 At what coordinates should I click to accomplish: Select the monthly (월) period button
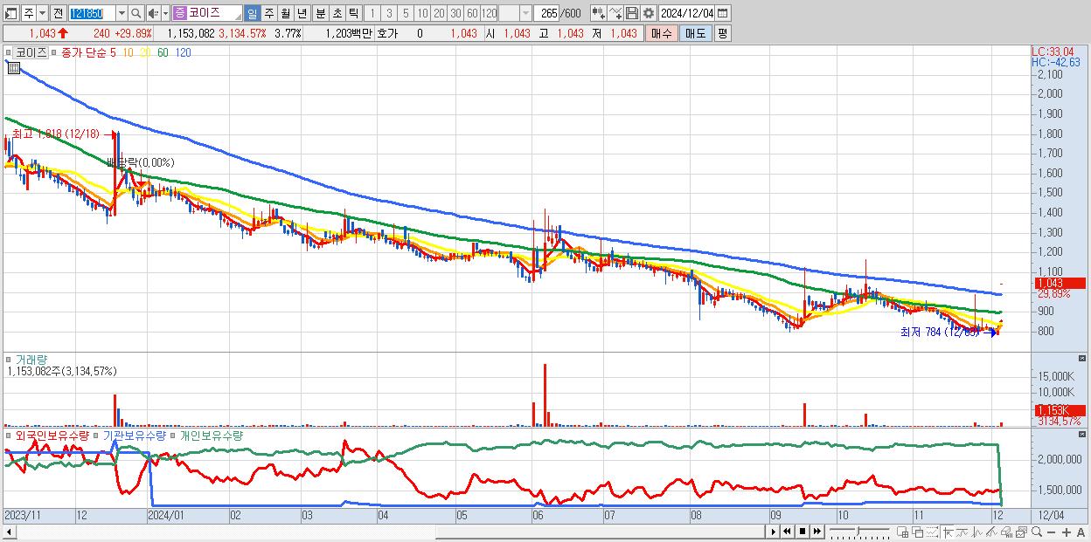click(285, 13)
